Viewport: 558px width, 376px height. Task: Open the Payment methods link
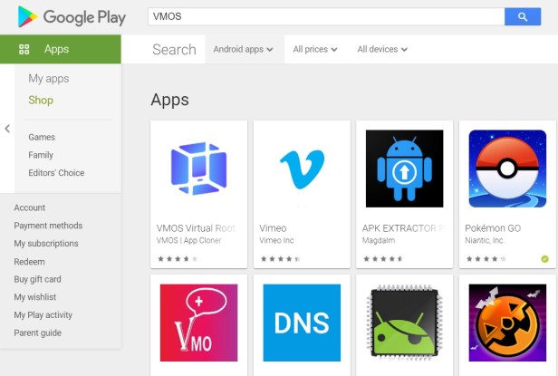click(x=48, y=226)
